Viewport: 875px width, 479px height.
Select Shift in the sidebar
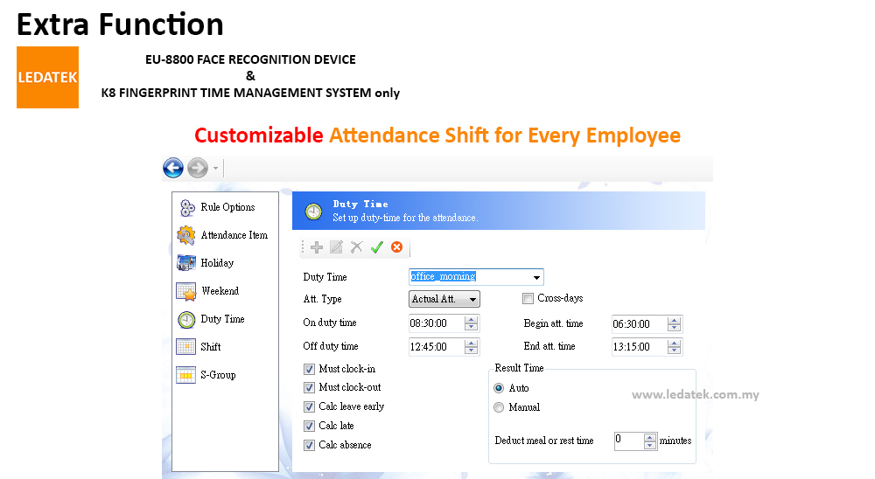click(x=211, y=347)
